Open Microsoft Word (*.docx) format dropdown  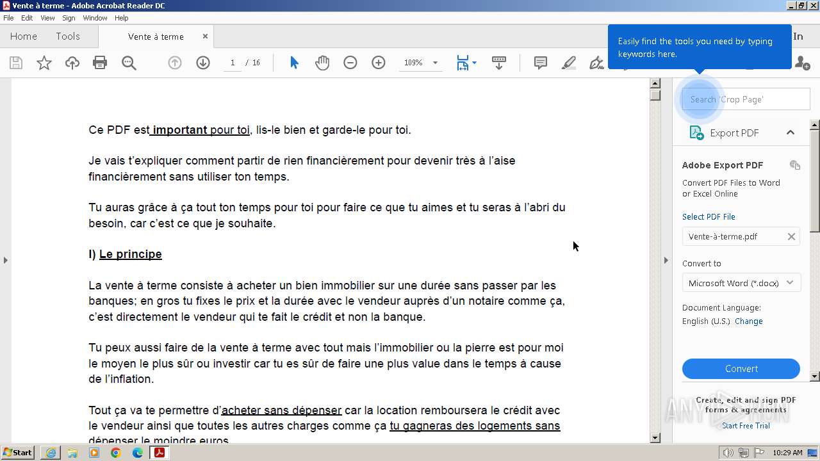tap(741, 283)
